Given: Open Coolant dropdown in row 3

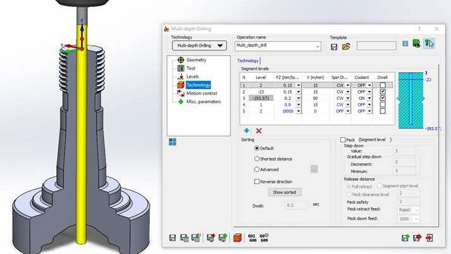Looking at the screenshot, I should pos(370,98).
